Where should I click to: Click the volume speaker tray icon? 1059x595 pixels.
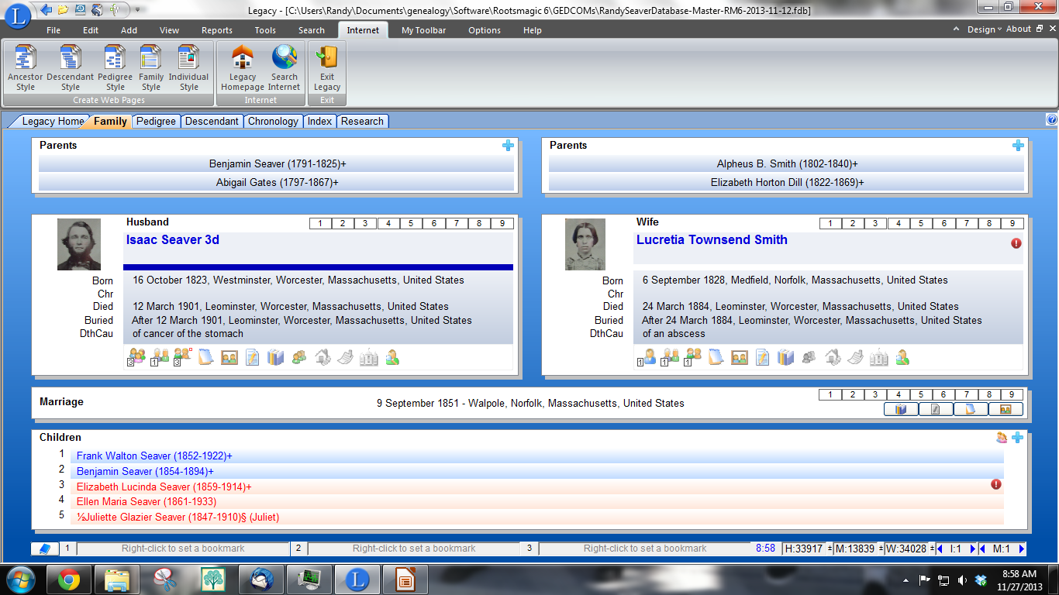point(962,580)
